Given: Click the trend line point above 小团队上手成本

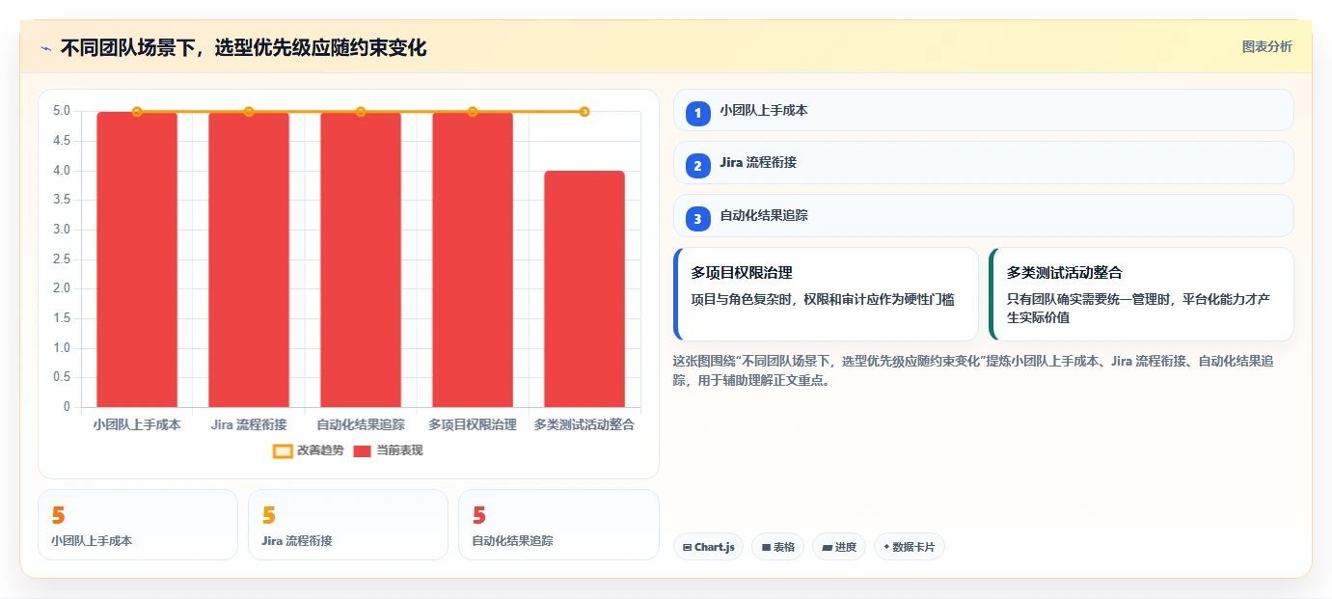Looking at the screenshot, I should coord(137,112).
